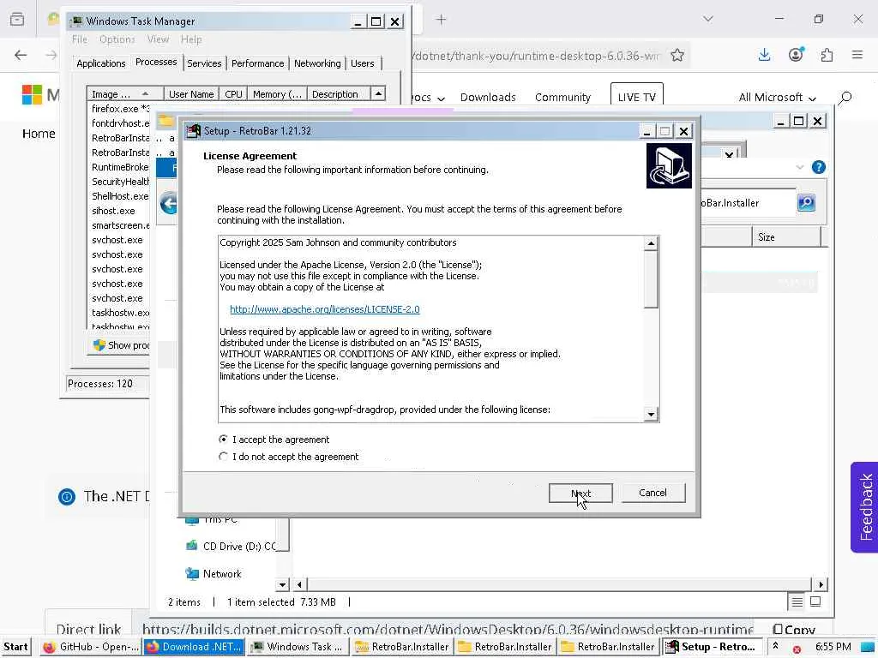Select sihost.exe process row
This screenshot has width=878, height=658.
click(120, 211)
